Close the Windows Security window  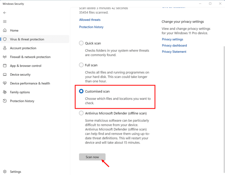[x=220, y=4]
